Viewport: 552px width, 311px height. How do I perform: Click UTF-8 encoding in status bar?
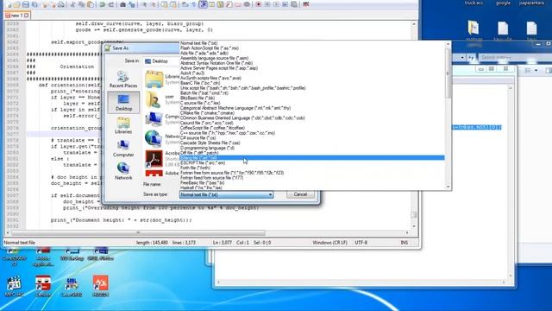(x=361, y=243)
